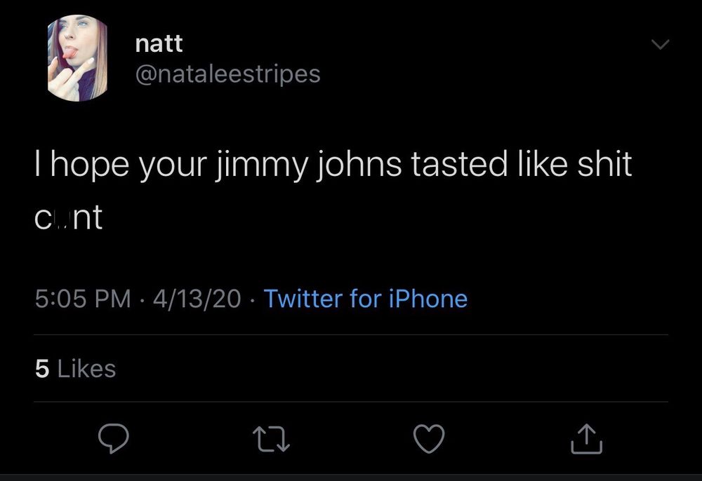Send the tweet elsewhere using the share icon

[x=588, y=440]
